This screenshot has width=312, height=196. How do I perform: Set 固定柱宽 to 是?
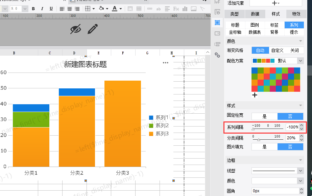click(264, 116)
